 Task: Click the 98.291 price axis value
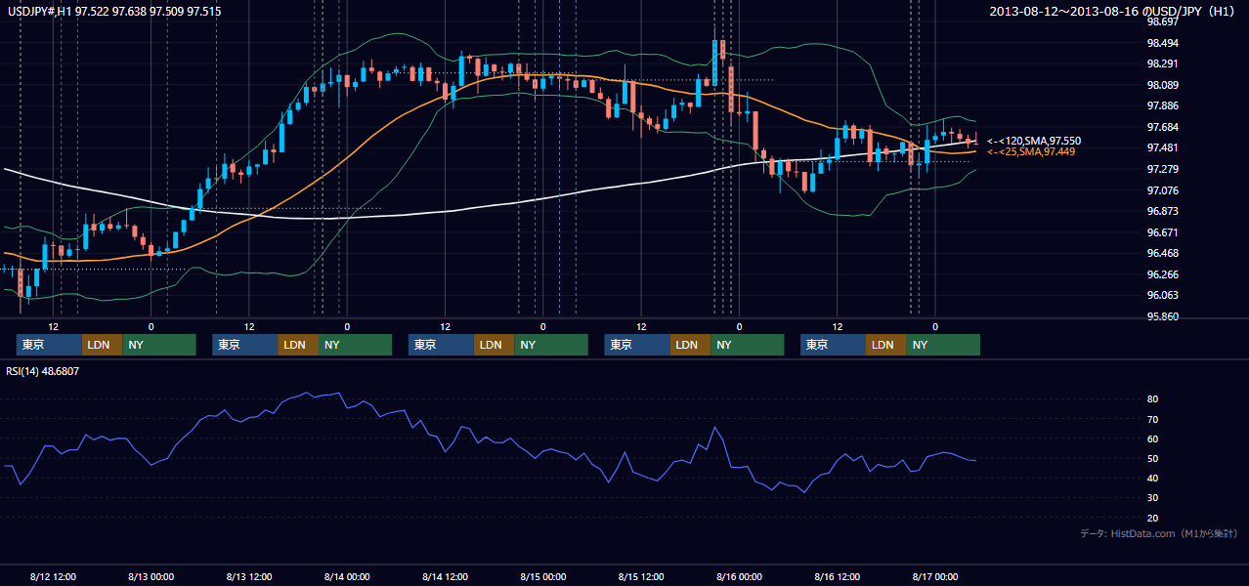tap(1161, 63)
